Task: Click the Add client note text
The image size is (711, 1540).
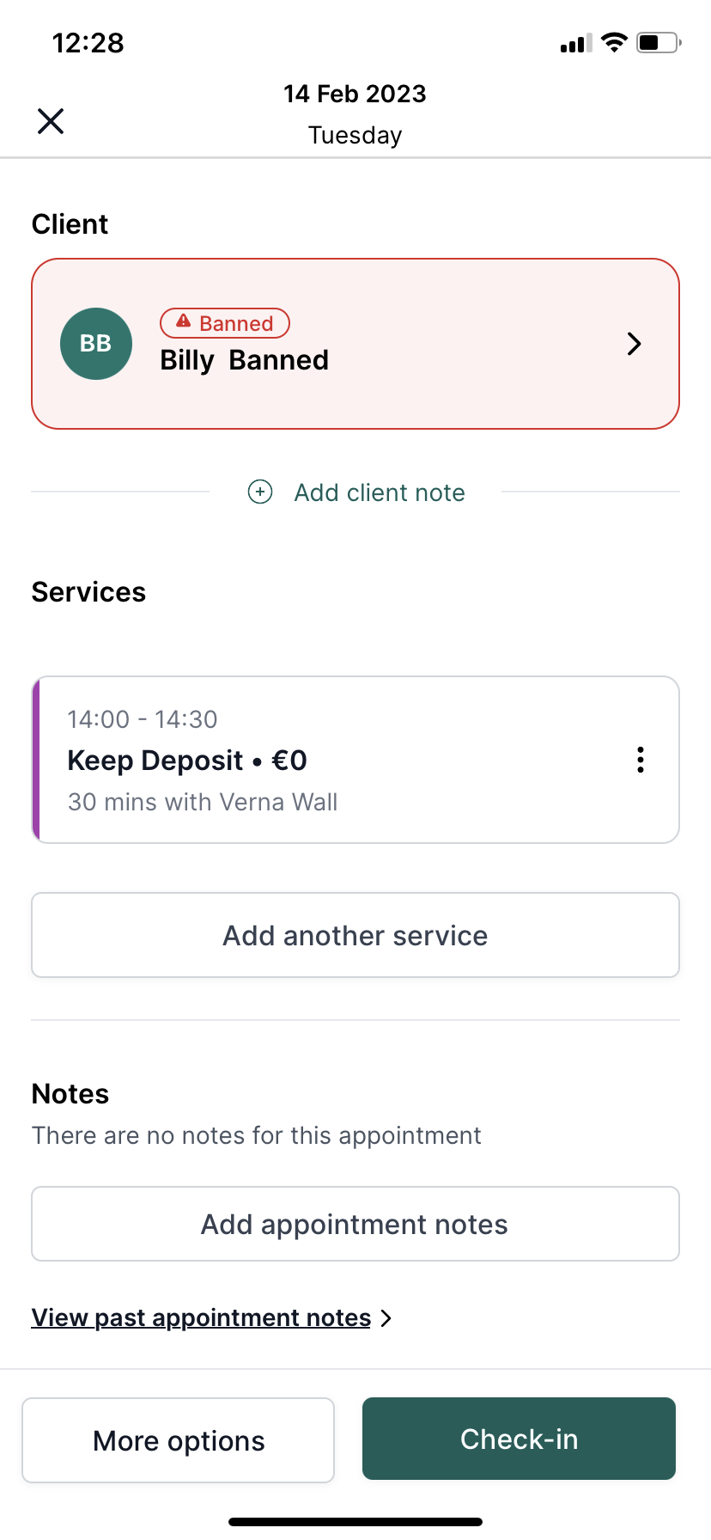Action: (380, 492)
